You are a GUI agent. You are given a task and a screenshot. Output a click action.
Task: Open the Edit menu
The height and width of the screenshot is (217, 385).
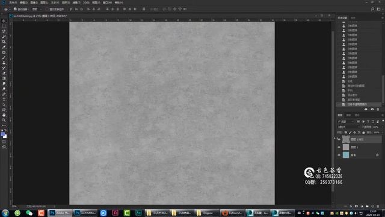click(23, 2)
